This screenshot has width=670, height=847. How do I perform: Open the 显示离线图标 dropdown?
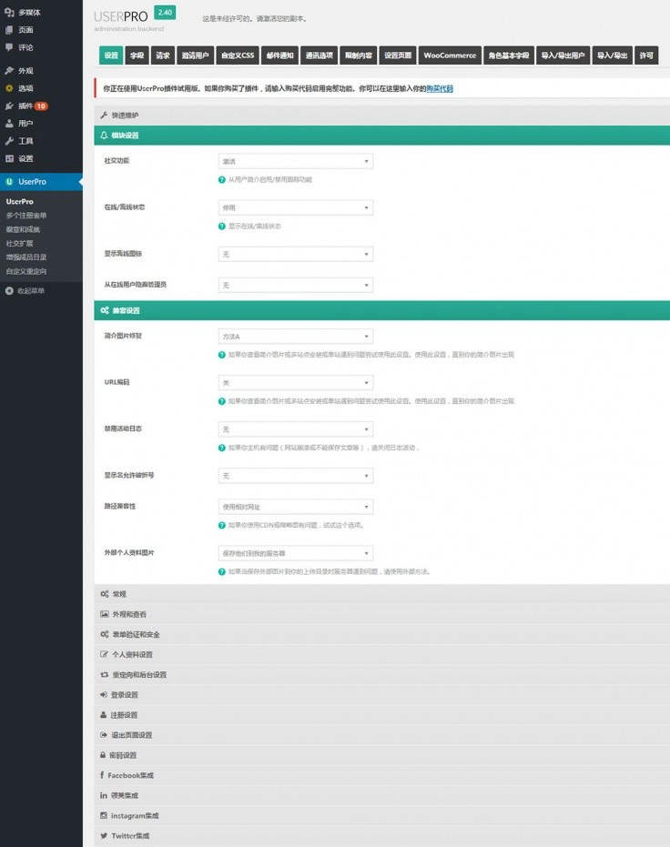pos(296,254)
